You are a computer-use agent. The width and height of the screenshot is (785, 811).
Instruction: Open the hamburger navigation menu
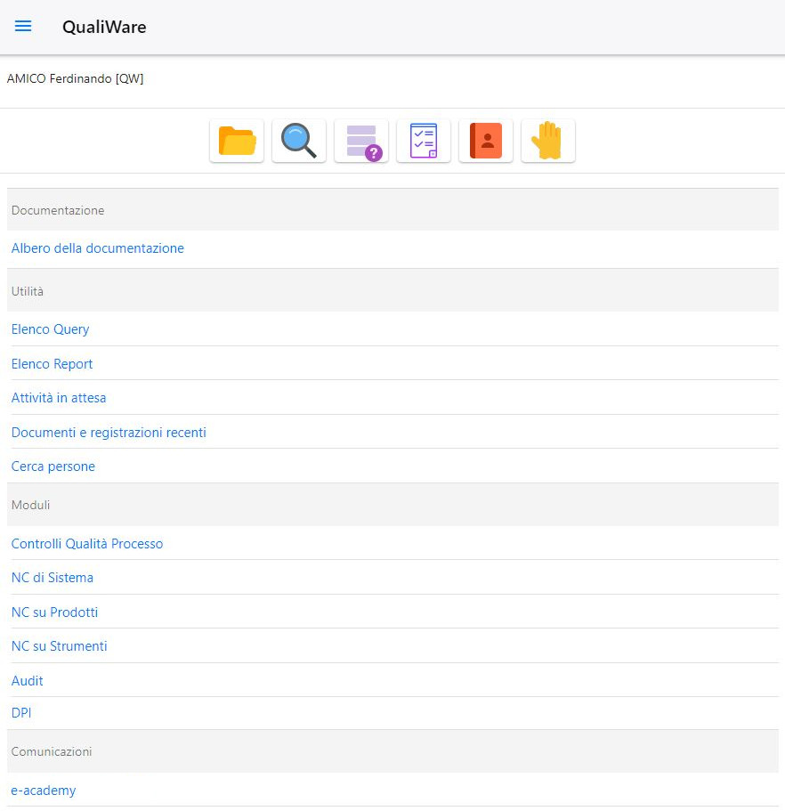pyautogui.click(x=23, y=27)
